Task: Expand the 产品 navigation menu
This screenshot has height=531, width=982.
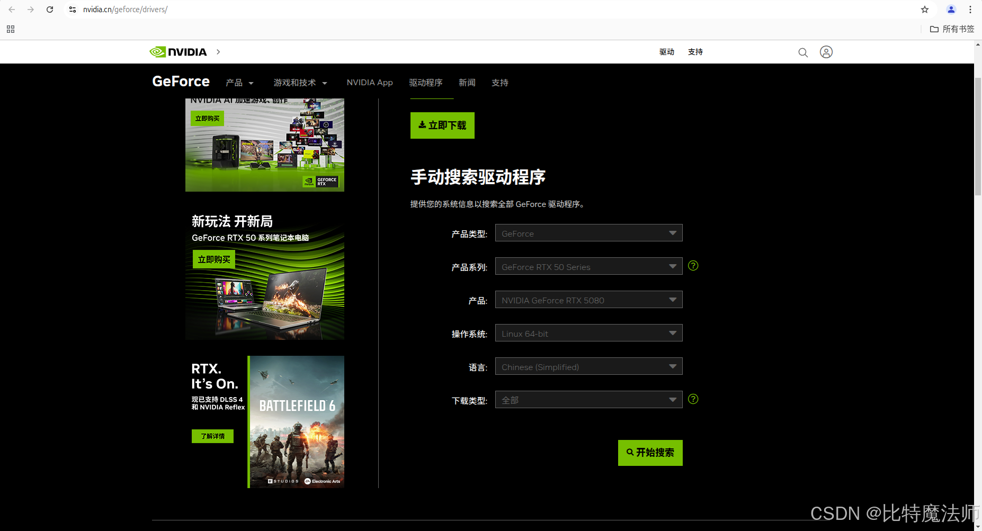Action: tap(240, 83)
